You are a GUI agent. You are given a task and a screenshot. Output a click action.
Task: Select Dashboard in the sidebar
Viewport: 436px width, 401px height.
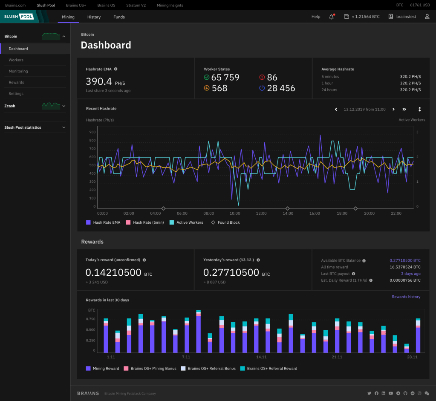[35, 49]
